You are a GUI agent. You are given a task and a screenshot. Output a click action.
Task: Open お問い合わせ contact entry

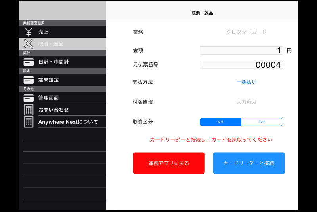click(62, 110)
